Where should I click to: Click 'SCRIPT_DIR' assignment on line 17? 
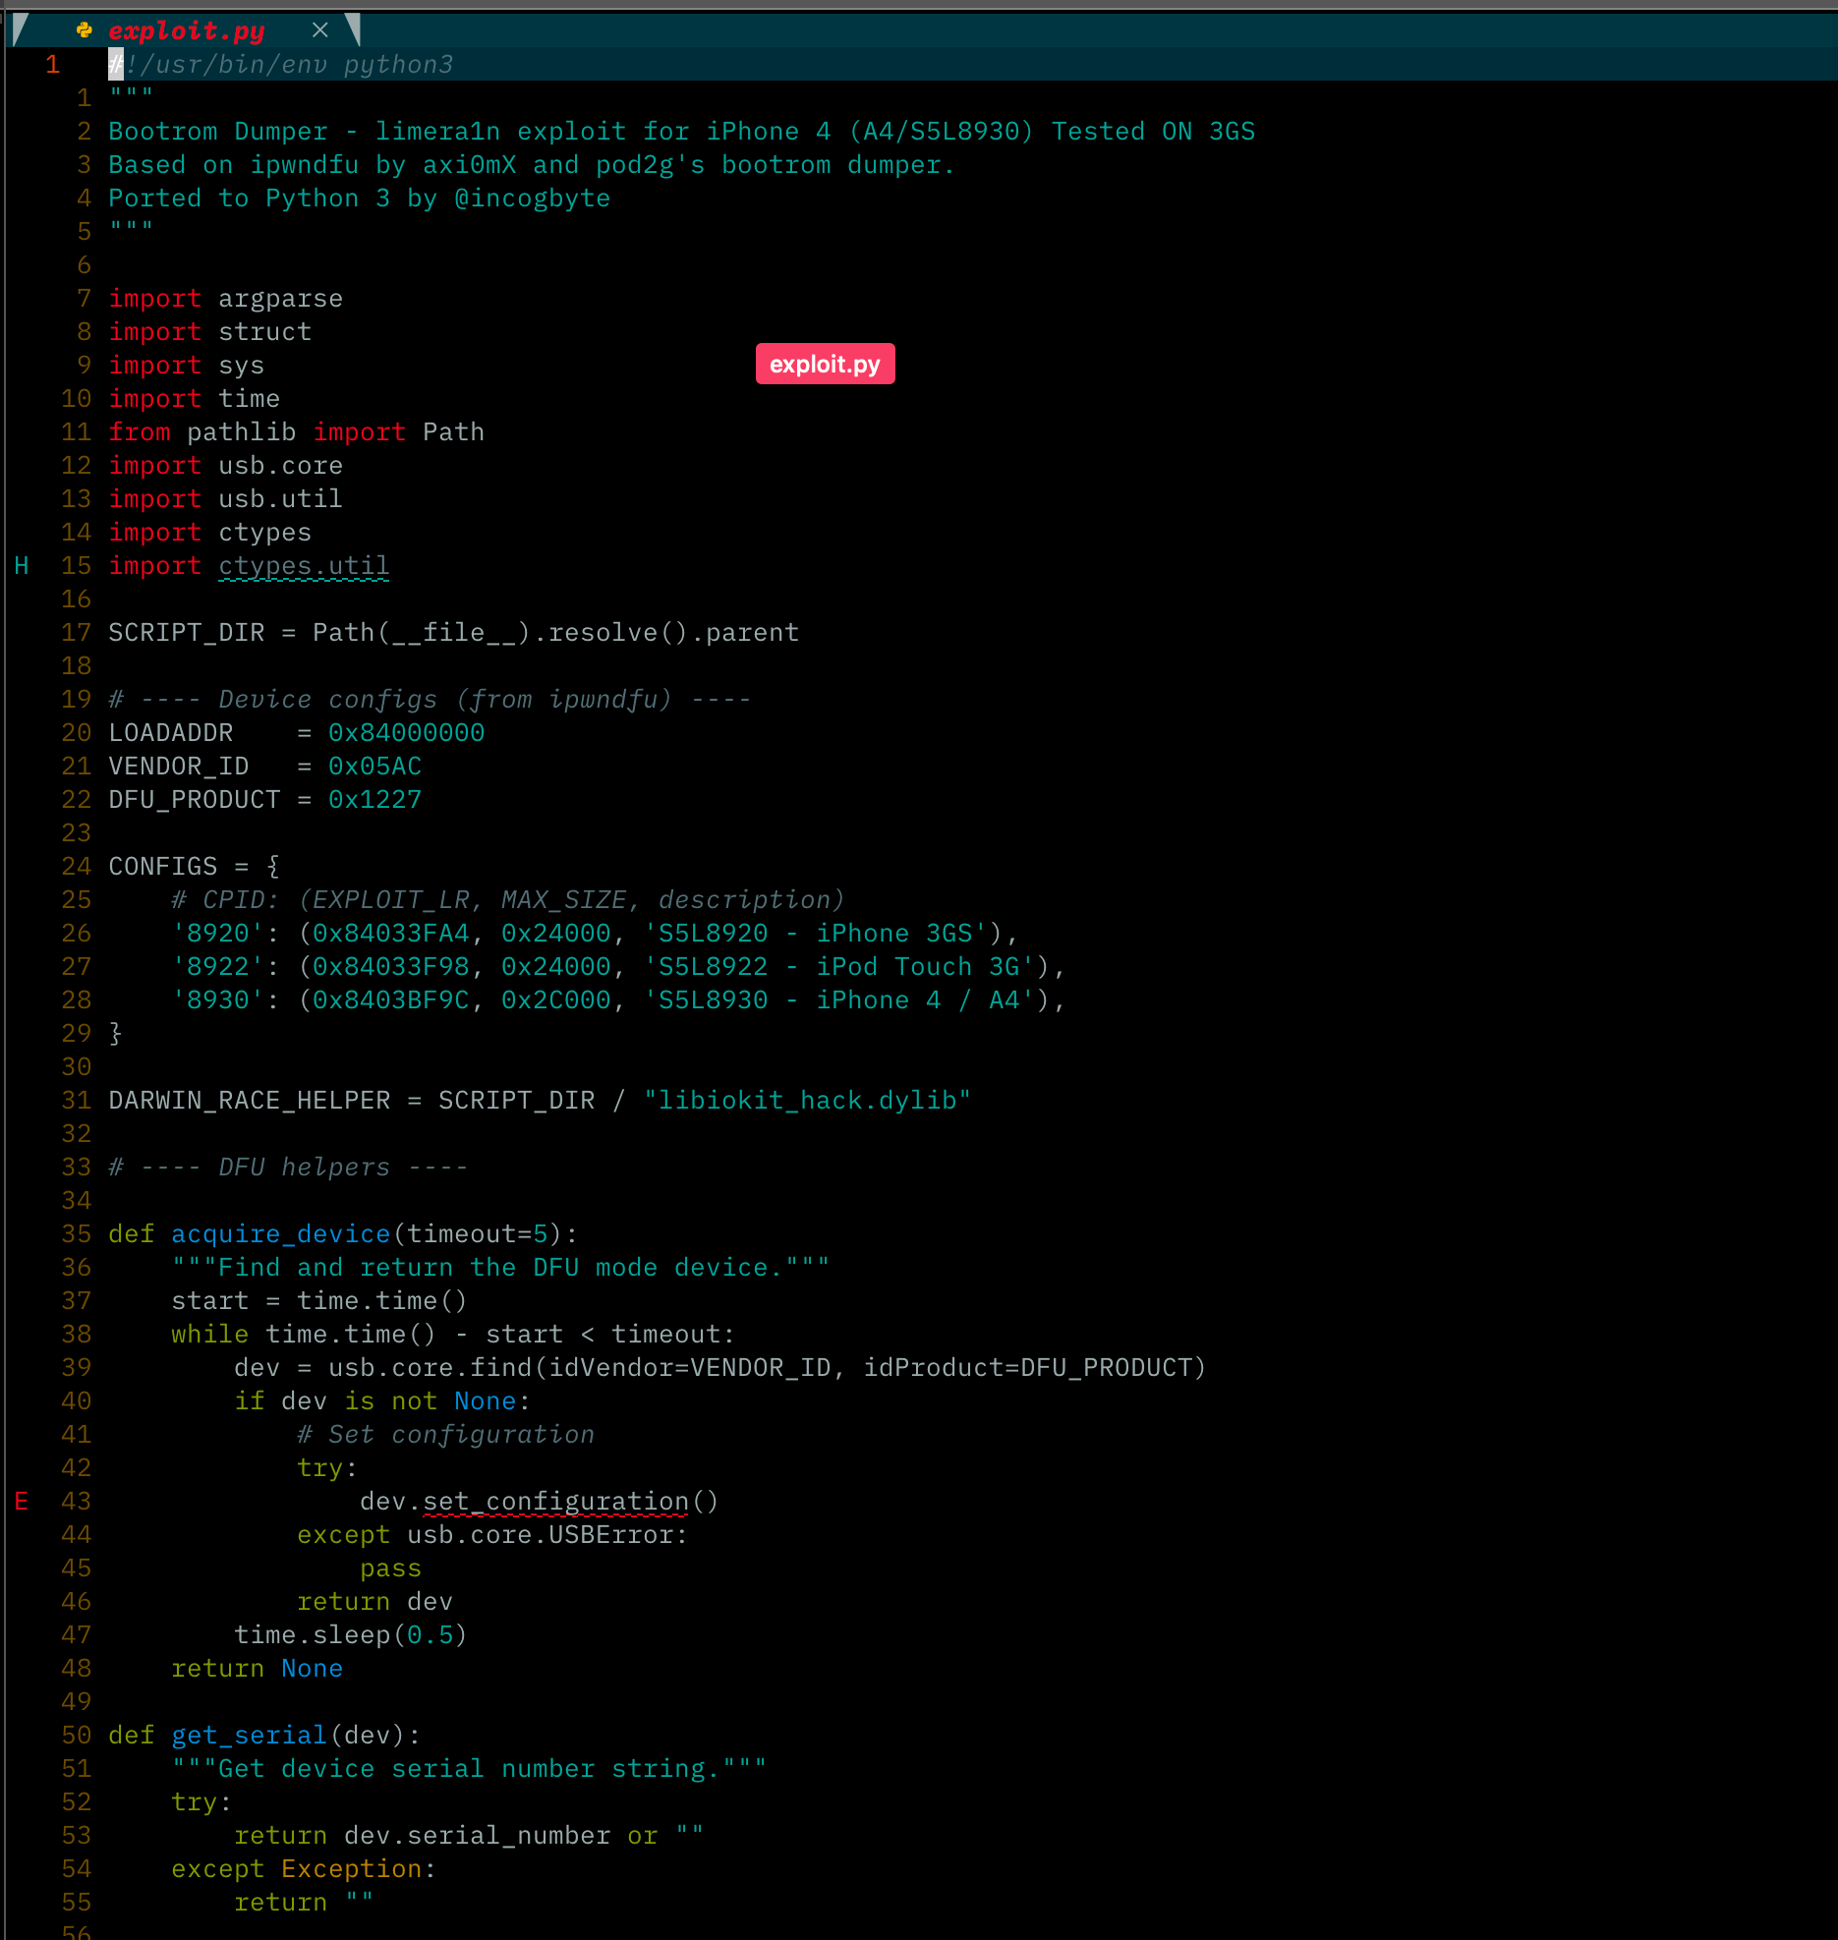pos(186,633)
